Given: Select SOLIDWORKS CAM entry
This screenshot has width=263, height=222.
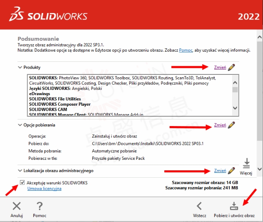Looking at the screenshot, I should pyautogui.click(x=48, y=109).
